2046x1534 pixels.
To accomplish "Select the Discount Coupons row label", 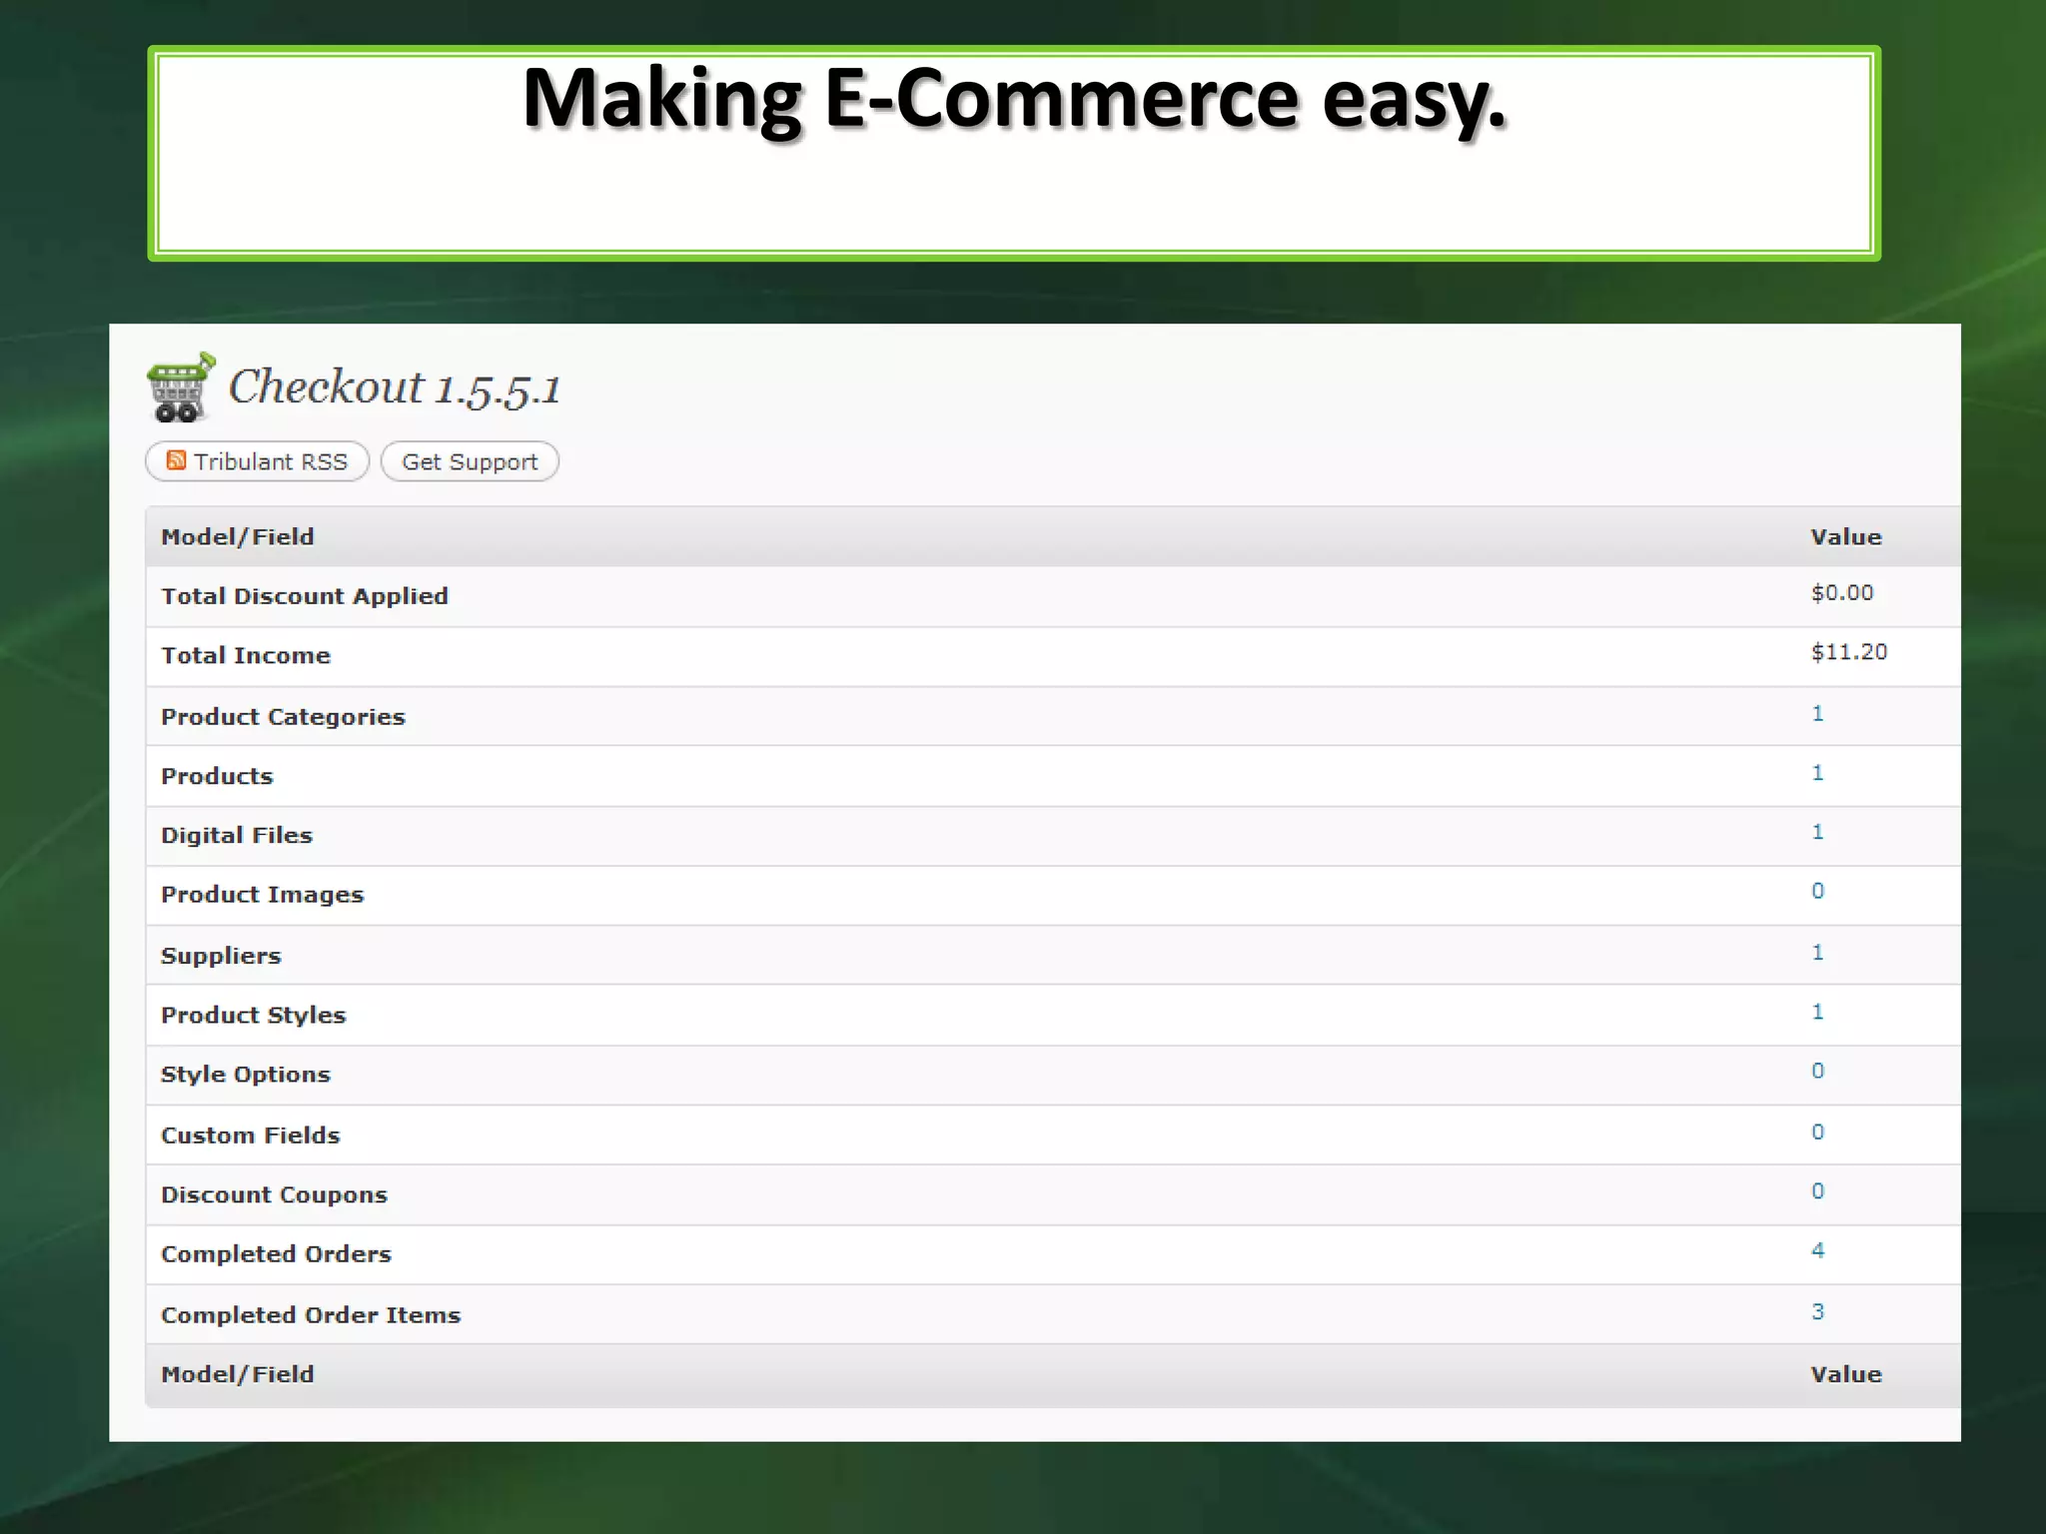I will 274,1194.
